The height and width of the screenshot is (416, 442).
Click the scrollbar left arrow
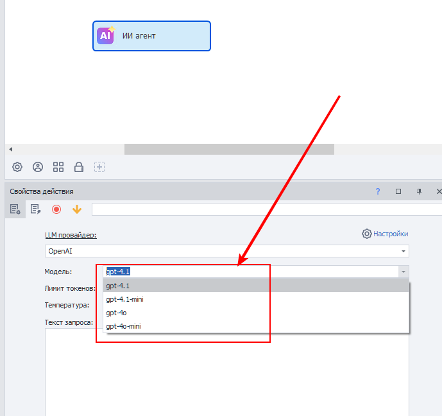point(11,149)
